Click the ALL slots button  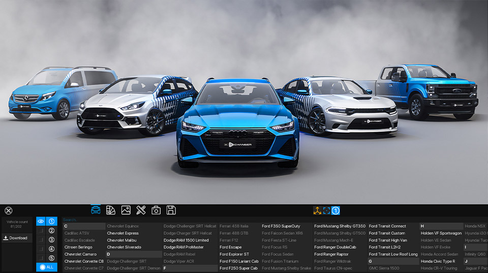tap(47, 267)
